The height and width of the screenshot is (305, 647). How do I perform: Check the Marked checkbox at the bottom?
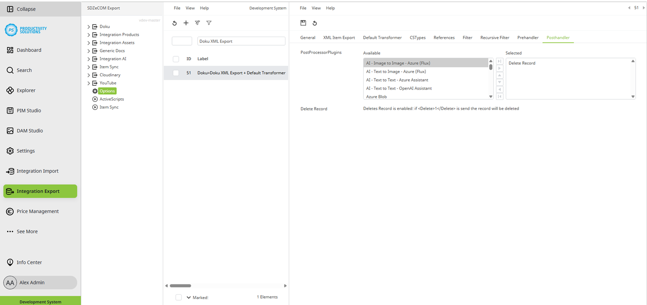pos(178,297)
